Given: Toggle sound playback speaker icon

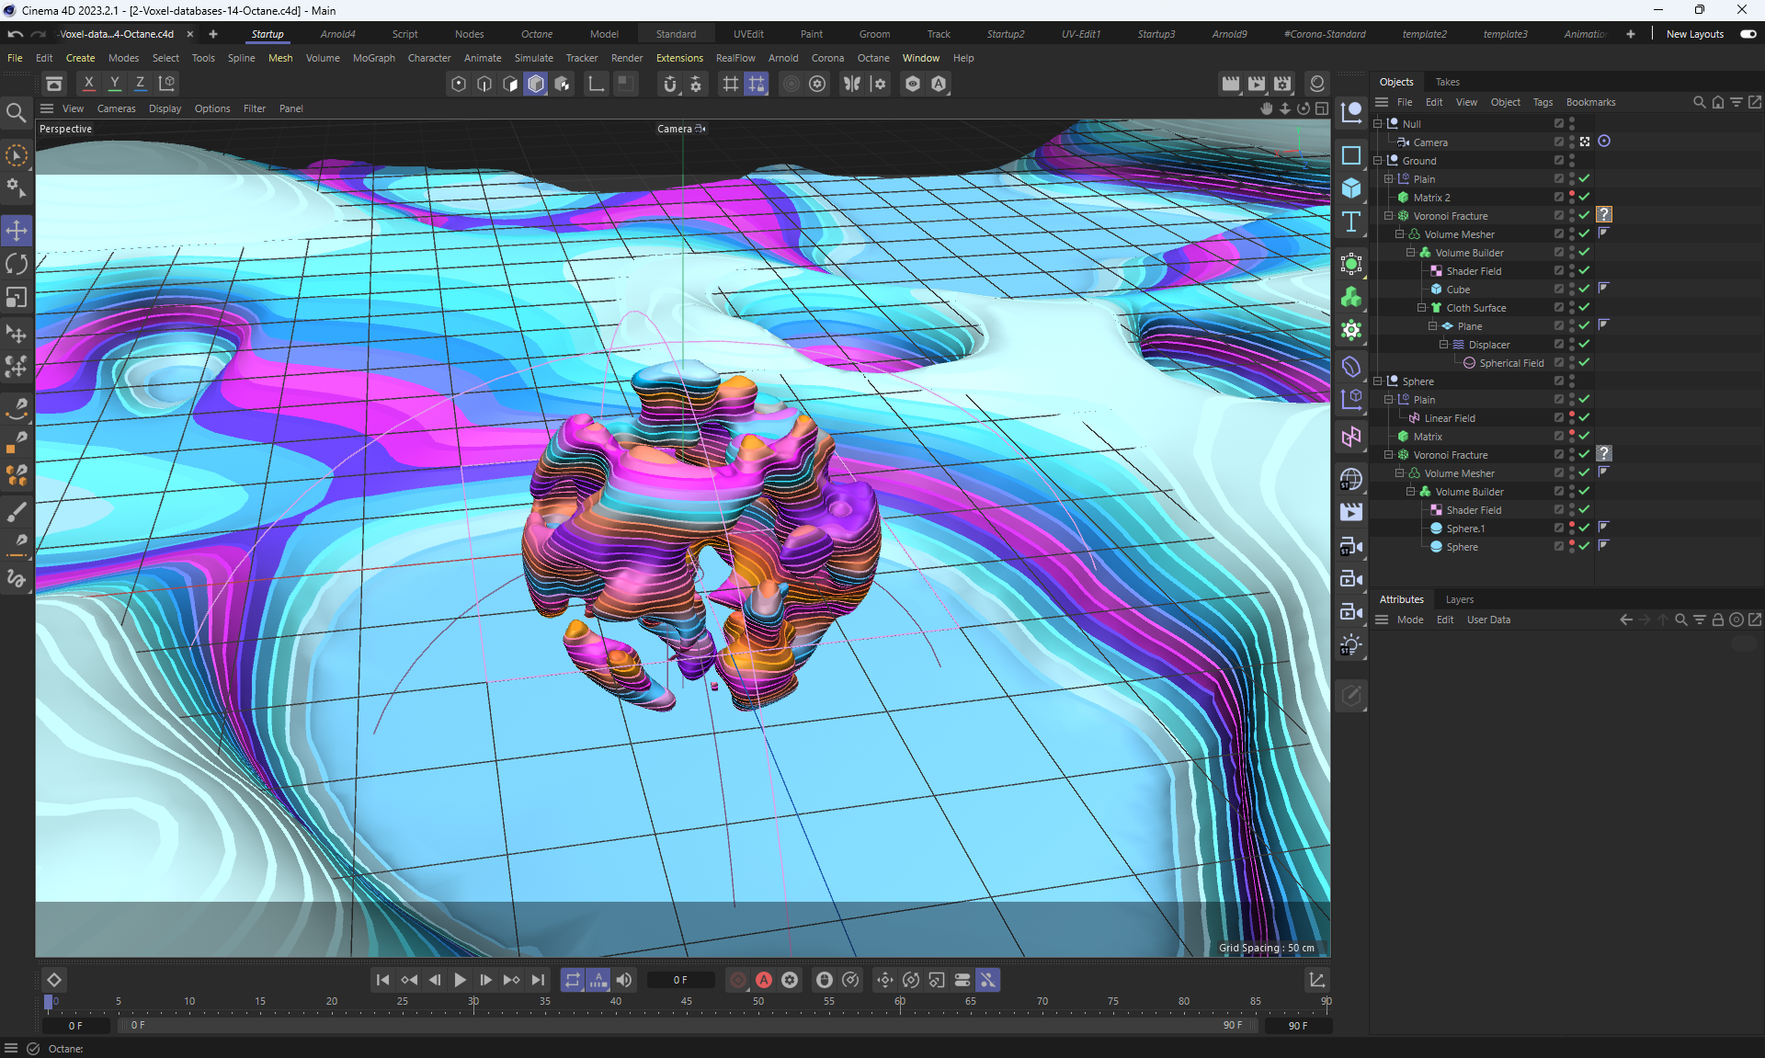Looking at the screenshot, I should click(x=624, y=980).
